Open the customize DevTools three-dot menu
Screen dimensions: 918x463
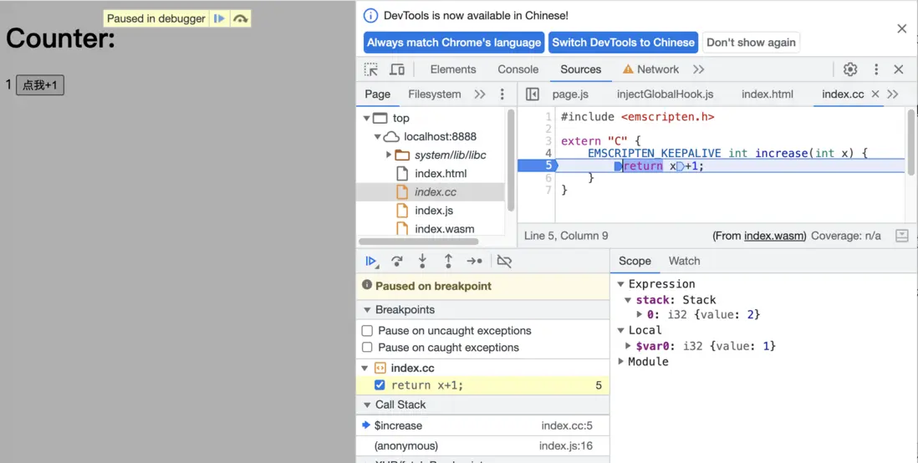[876, 69]
